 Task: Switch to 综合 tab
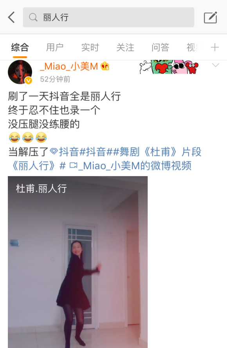click(20, 47)
